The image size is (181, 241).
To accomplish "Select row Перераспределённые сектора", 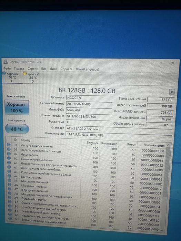I will (x=86, y=152).
